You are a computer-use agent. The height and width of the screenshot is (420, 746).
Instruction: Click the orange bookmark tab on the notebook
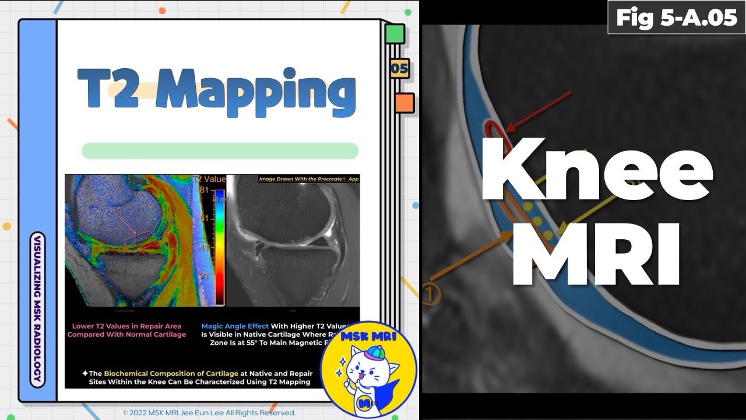point(404,103)
